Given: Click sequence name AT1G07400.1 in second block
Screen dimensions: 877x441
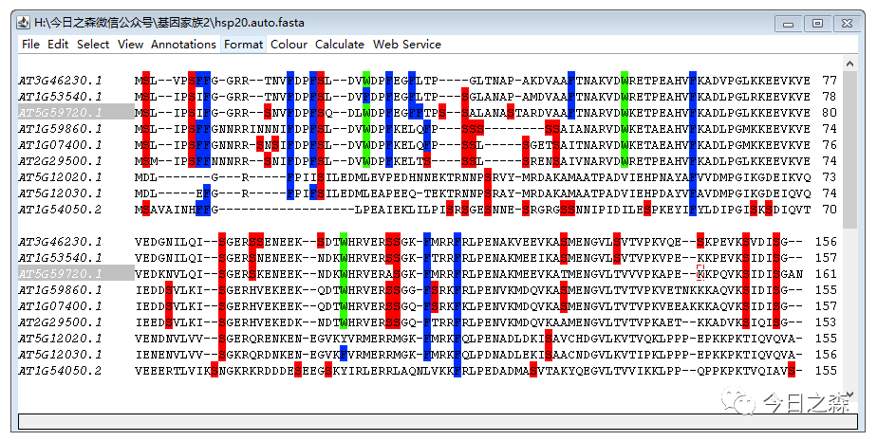Looking at the screenshot, I should coord(61,306).
